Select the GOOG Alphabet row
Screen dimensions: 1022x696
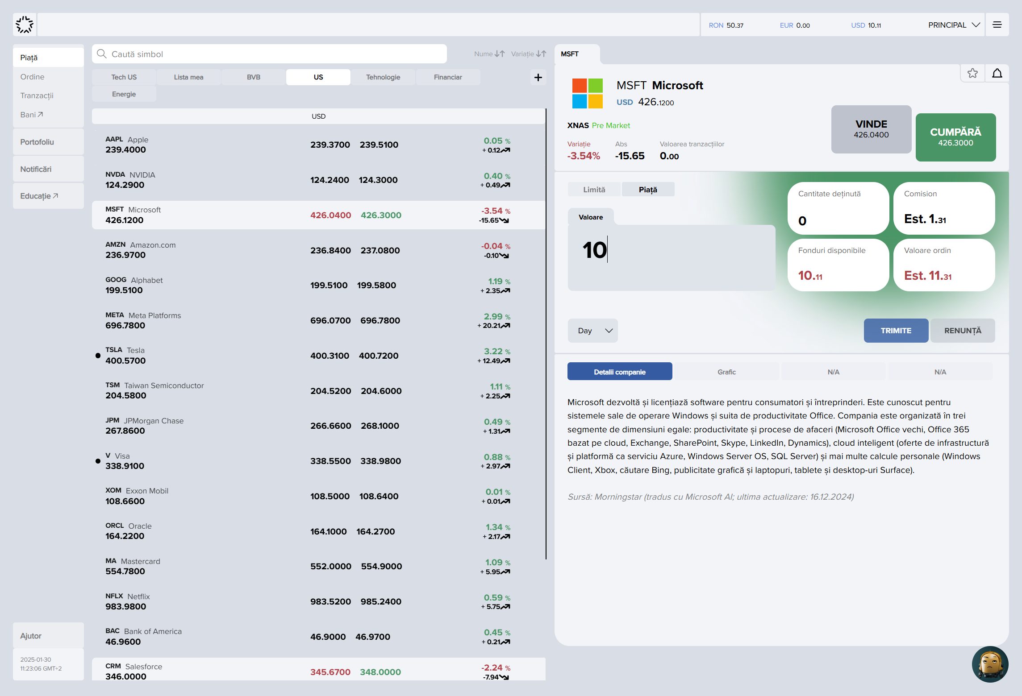tap(318, 285)
